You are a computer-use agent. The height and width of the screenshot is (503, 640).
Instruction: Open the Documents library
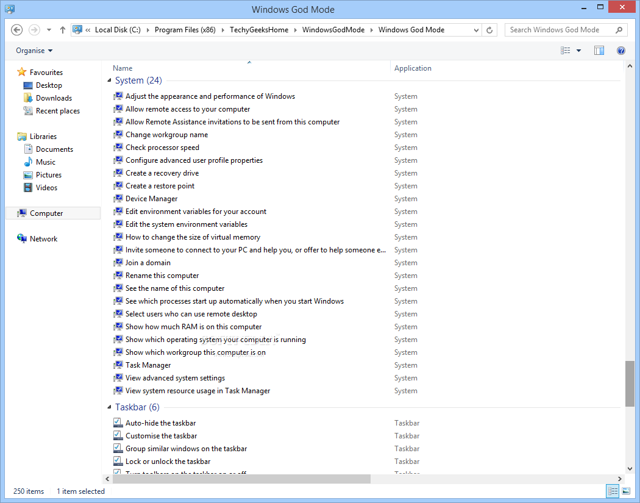coord(54,149)
